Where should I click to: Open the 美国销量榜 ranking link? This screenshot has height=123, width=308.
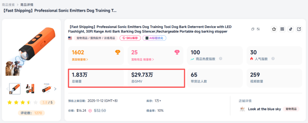tap(80, 60)
